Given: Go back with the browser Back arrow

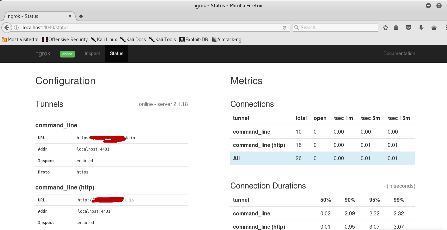Looking at the screenshot, I should (6, 28).
